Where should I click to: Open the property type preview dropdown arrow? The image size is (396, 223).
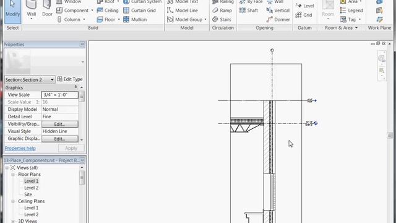(x=82, y=62)
